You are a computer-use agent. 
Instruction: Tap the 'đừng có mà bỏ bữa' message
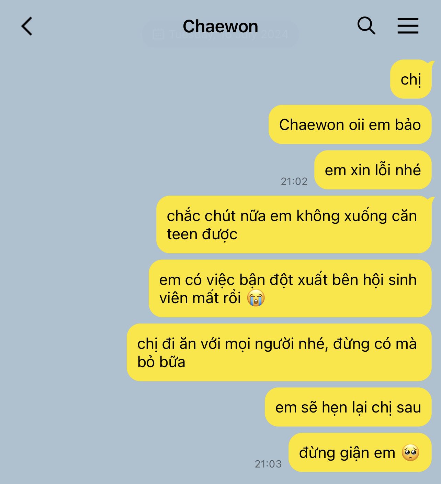279,352
